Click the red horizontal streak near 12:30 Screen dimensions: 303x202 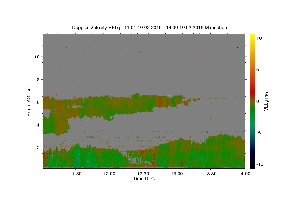[141, 163]
